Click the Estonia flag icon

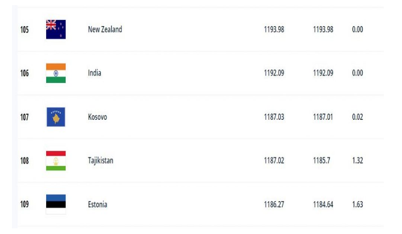[56, 204]
